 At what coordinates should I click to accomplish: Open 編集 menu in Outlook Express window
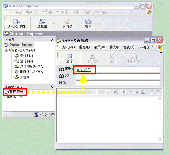point(31,12)
